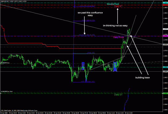Click the red Daily R1 price tag

pos(165,5)
